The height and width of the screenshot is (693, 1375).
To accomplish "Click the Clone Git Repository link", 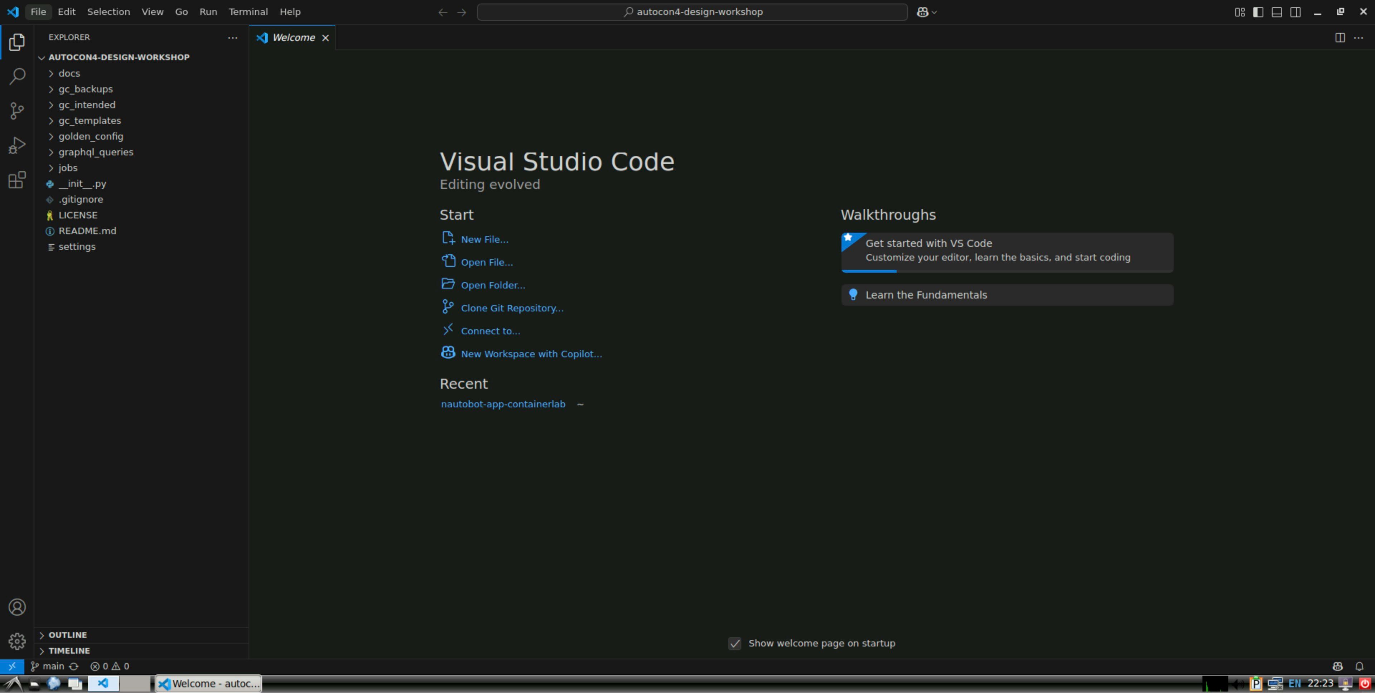I will (x=512, y=308).
